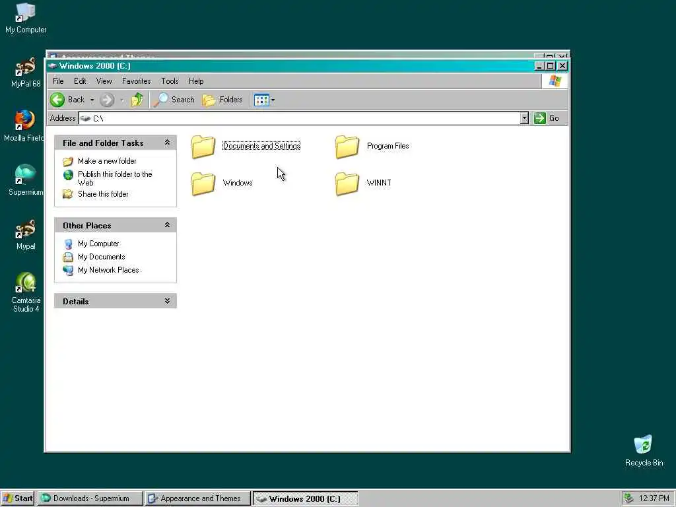Click the Make a new folder icon
The height and width of the screenshot is (507, 676).
[68, 162]
